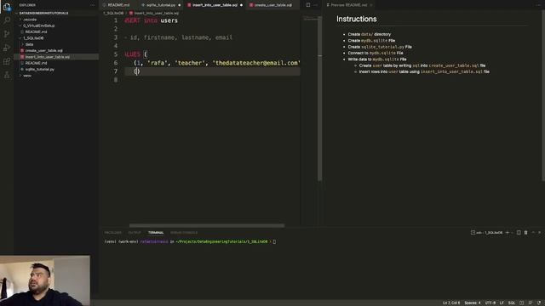Open the Extensions view
Screen dimensions: 545x306
tap(7, 61)
